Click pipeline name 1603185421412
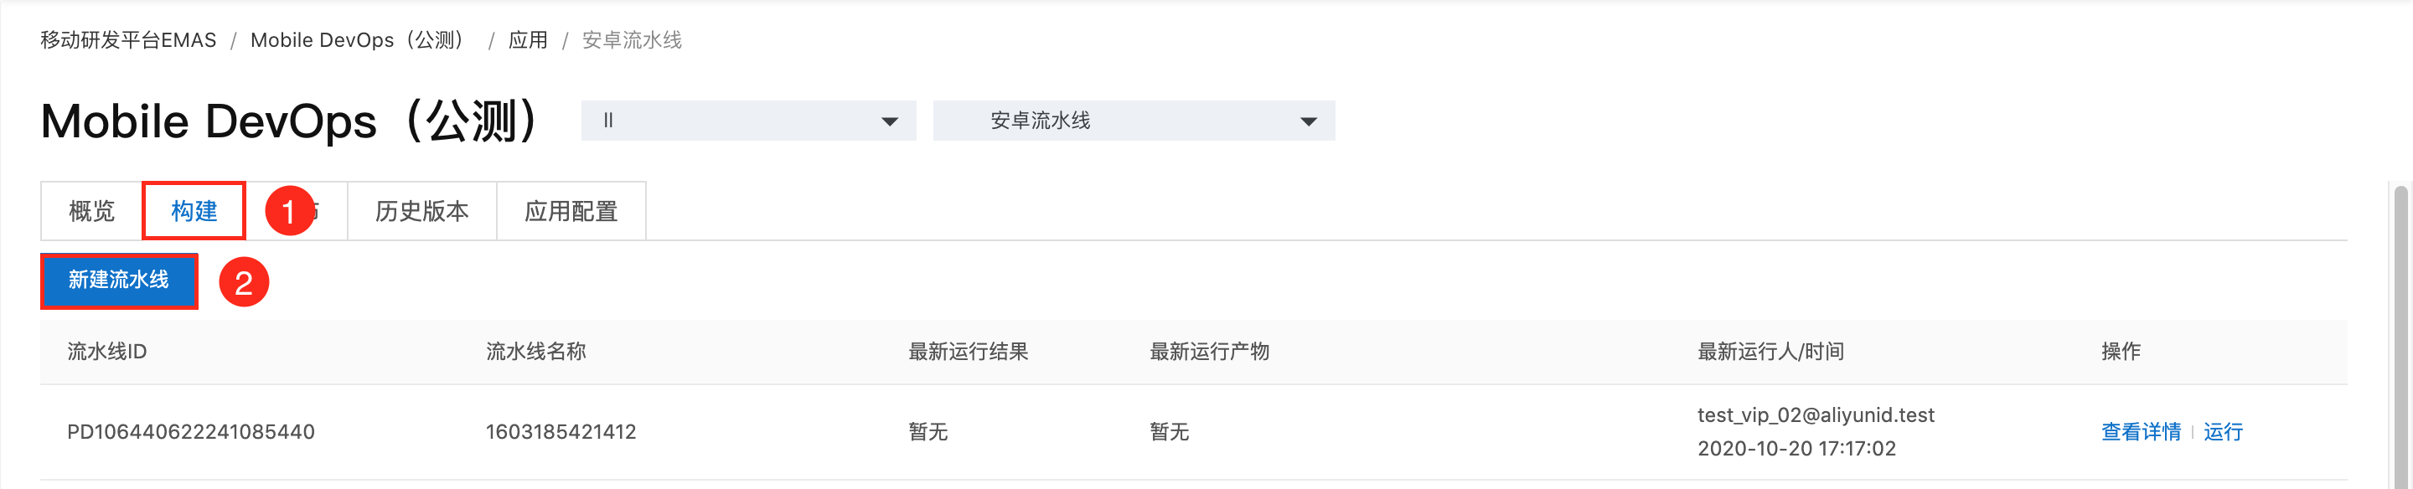Image resolution: width=2413 pixels, height=489 pixels. pyautogui.click(x=561, y=432)
